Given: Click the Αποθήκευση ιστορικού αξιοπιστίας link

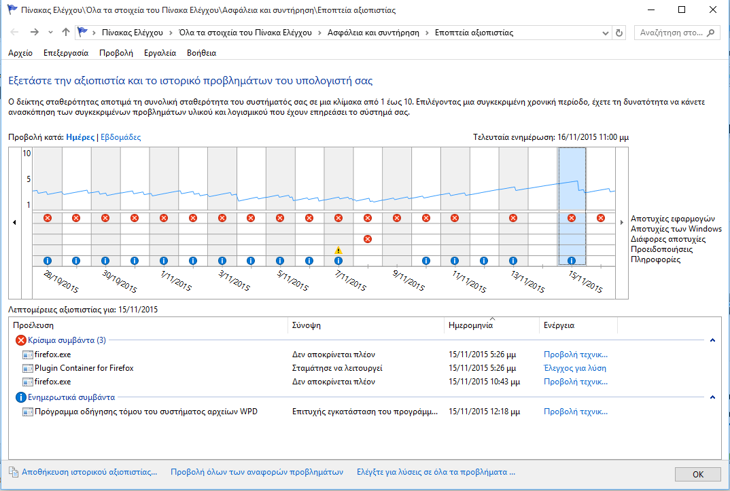Looking at the screenshot, I should coord(89,471).
